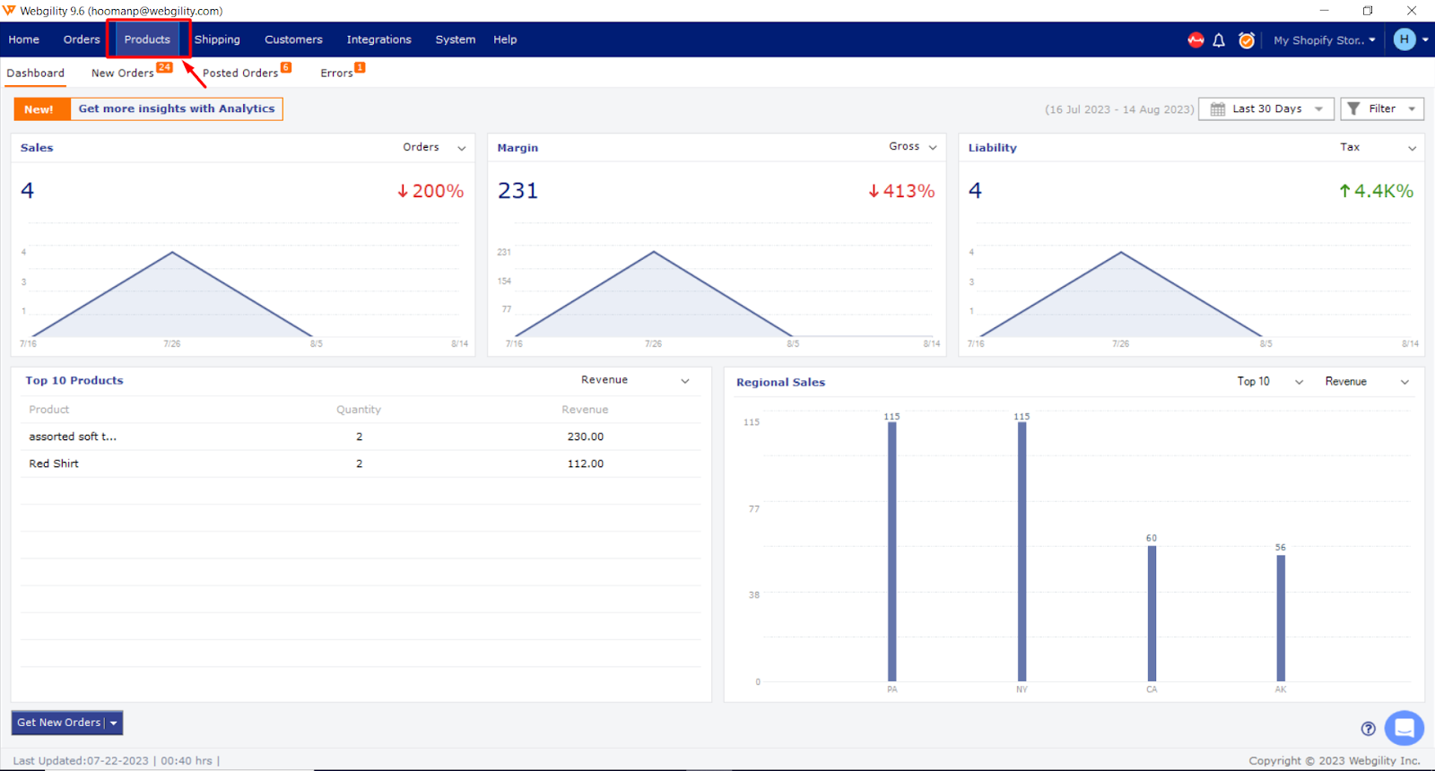Click Get more insights with Analytics

[x=176, y=108]
